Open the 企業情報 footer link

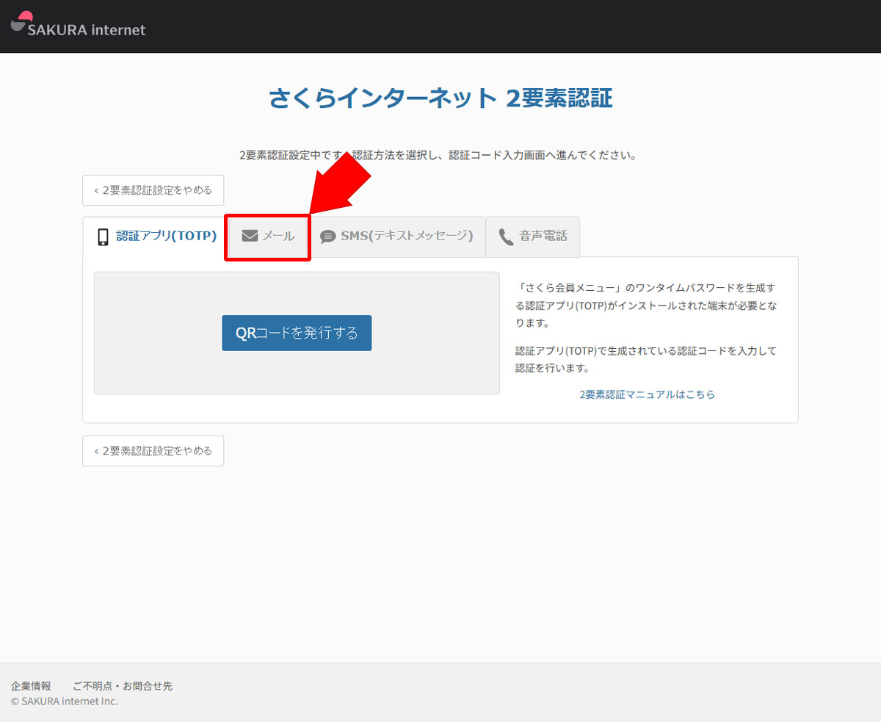tap(31, 686)
